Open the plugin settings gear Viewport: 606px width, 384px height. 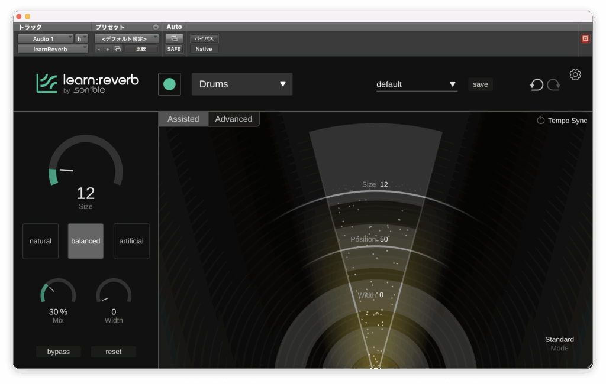point(575,74)
